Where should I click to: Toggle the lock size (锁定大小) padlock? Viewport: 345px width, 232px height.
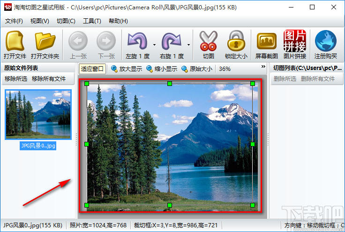point(236,45)
